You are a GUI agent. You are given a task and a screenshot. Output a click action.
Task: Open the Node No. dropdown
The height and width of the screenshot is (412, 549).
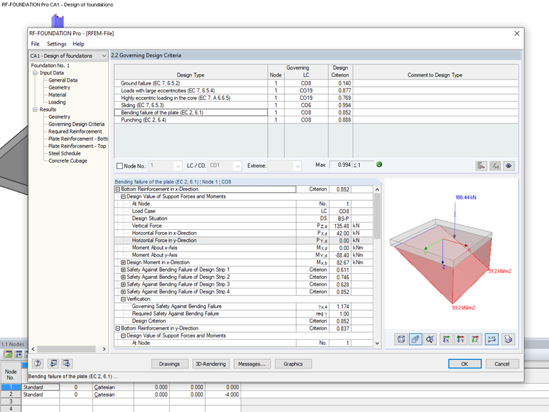[178, 166]
